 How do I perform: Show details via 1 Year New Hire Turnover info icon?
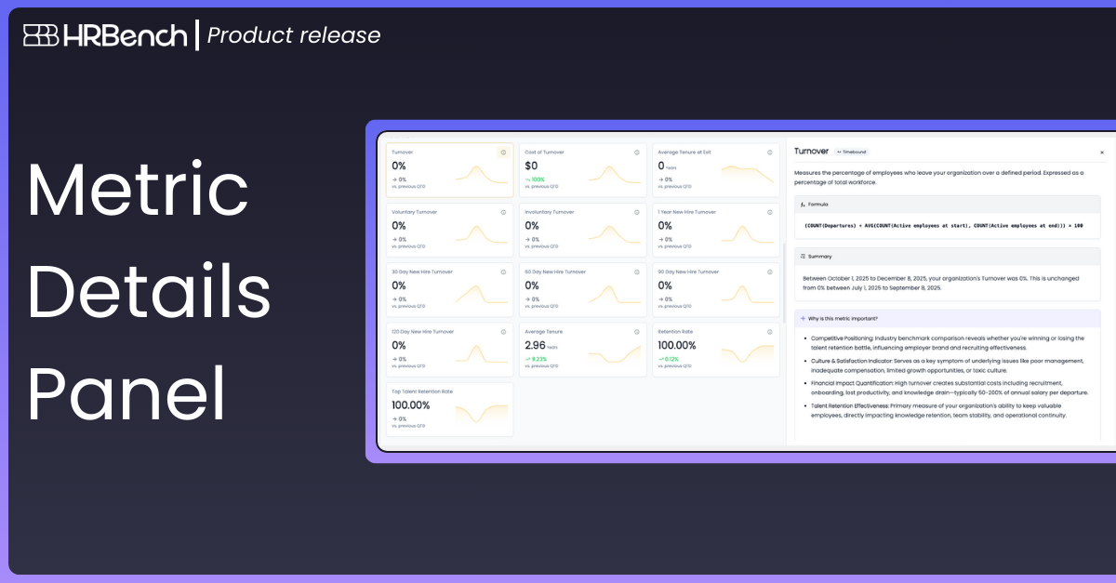(x=770, y=212)
